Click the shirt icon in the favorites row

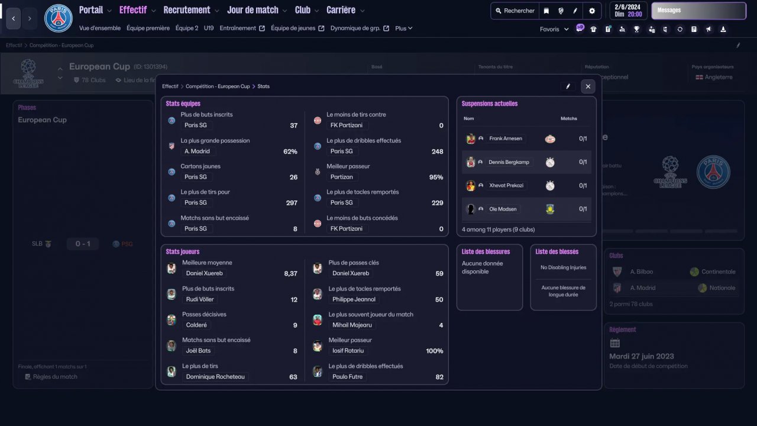(x=594, y=29)
